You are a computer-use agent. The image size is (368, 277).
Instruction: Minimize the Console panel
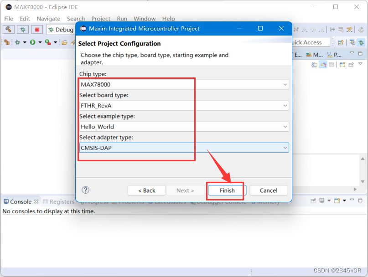tap(352, 200)
